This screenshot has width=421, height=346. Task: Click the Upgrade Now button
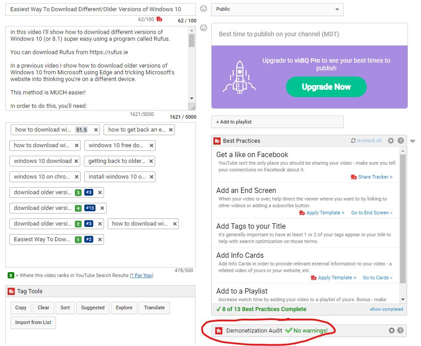[326, 87]
